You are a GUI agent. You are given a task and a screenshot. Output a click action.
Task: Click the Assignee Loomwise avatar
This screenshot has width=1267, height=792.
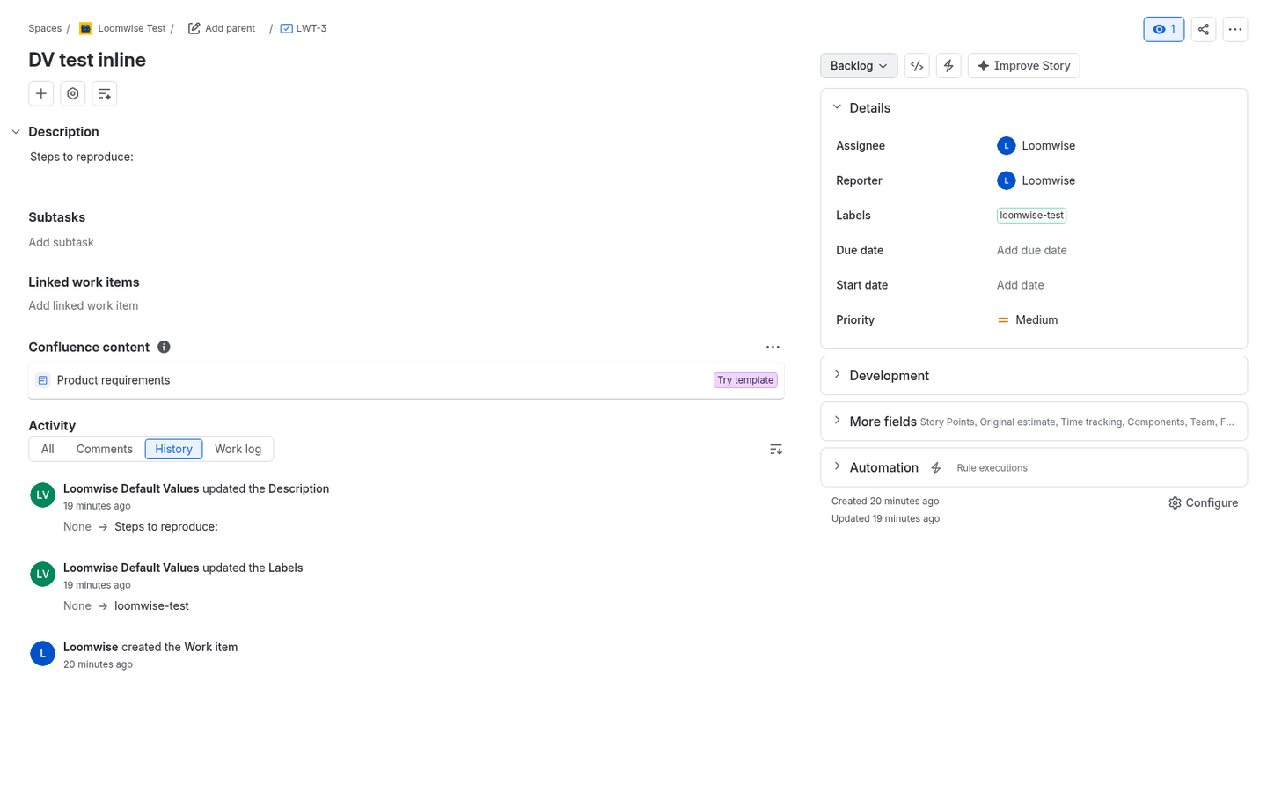coord(1007,146)
